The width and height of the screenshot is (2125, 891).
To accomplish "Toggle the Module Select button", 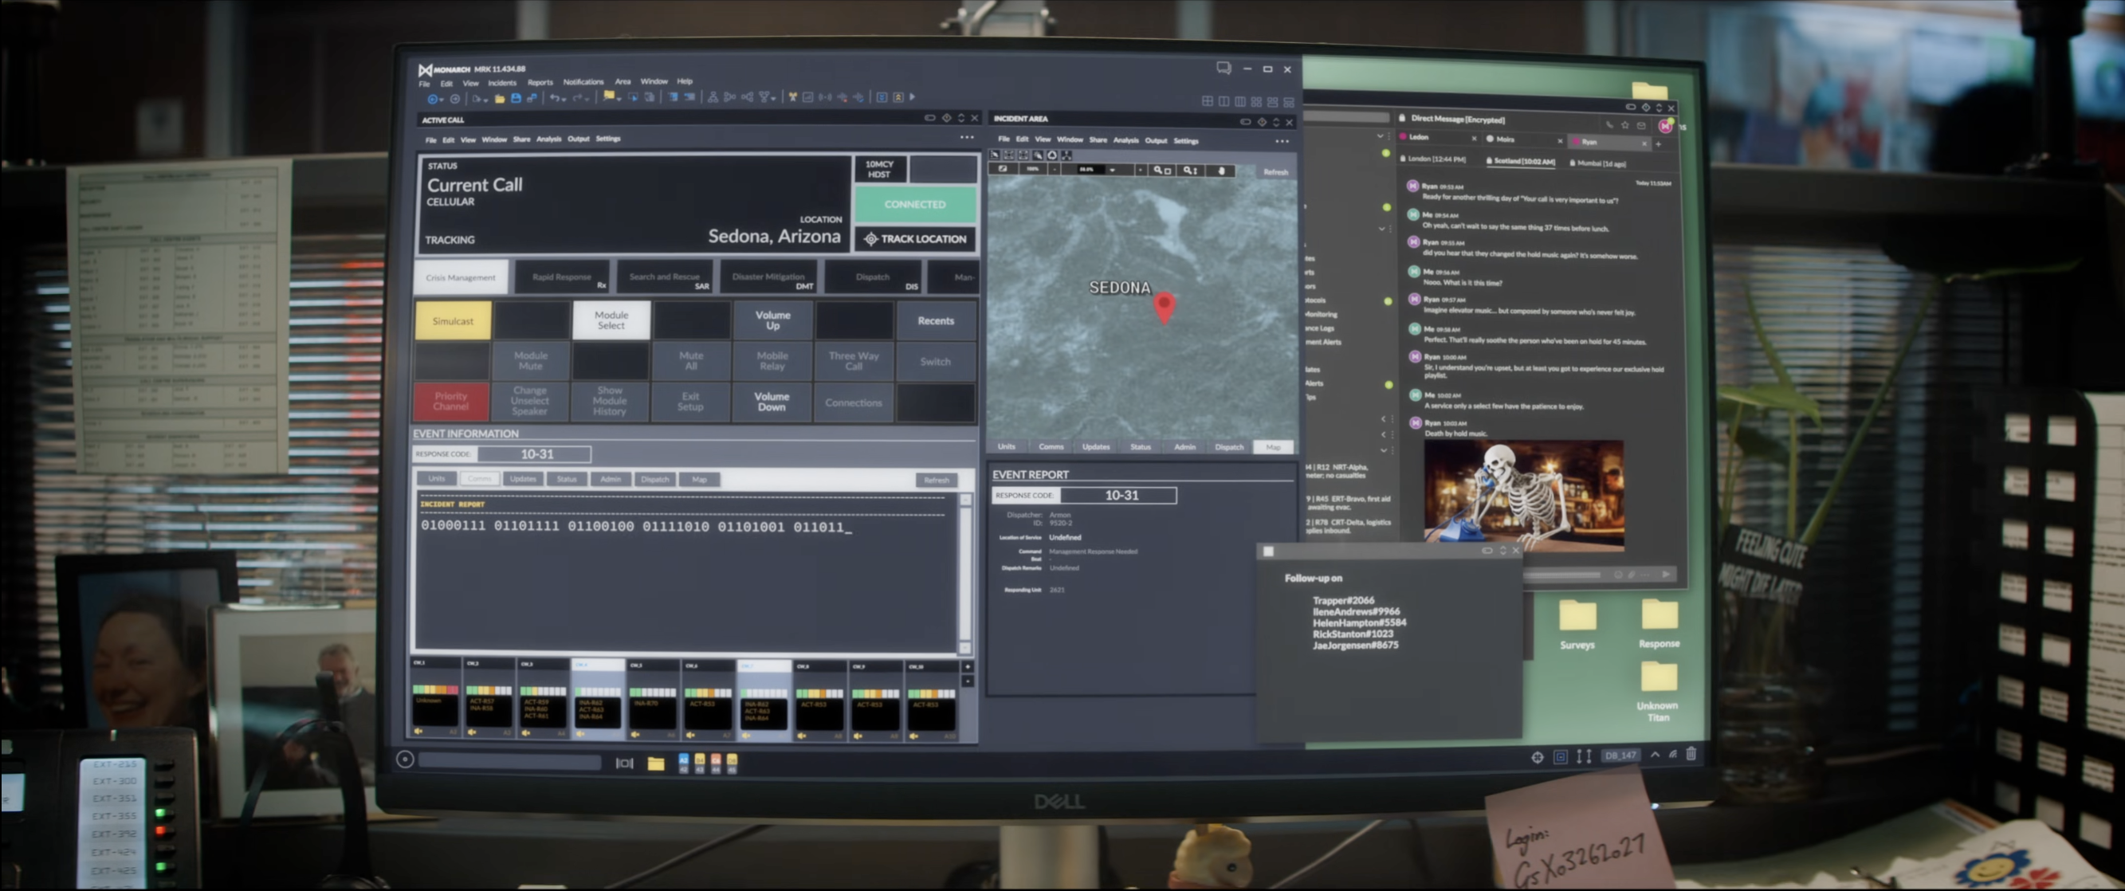I will [611, 320].
